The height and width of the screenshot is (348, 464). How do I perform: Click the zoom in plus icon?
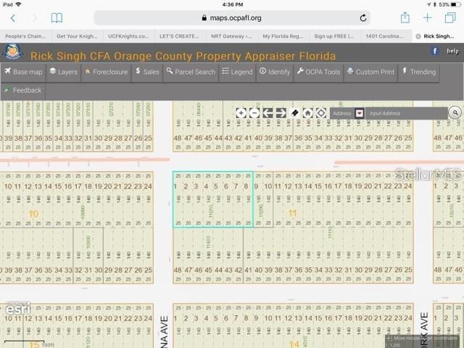coord(241,113)
